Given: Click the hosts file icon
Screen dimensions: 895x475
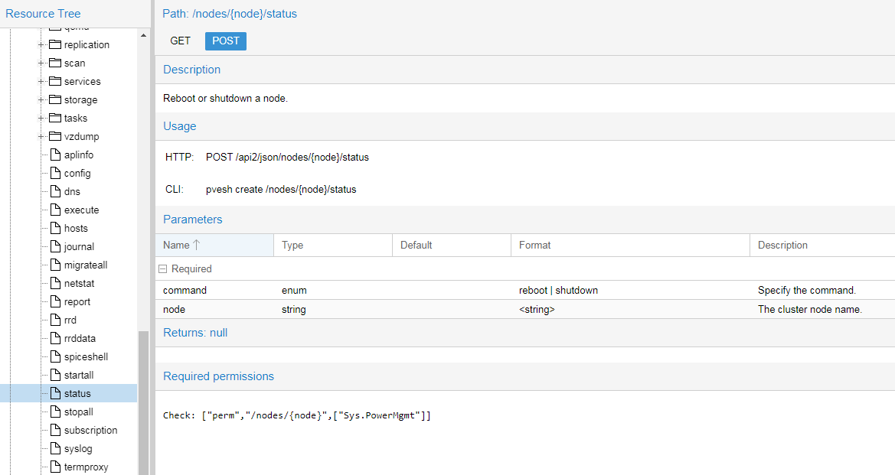Looking at the screenshot, I should 55,228.
